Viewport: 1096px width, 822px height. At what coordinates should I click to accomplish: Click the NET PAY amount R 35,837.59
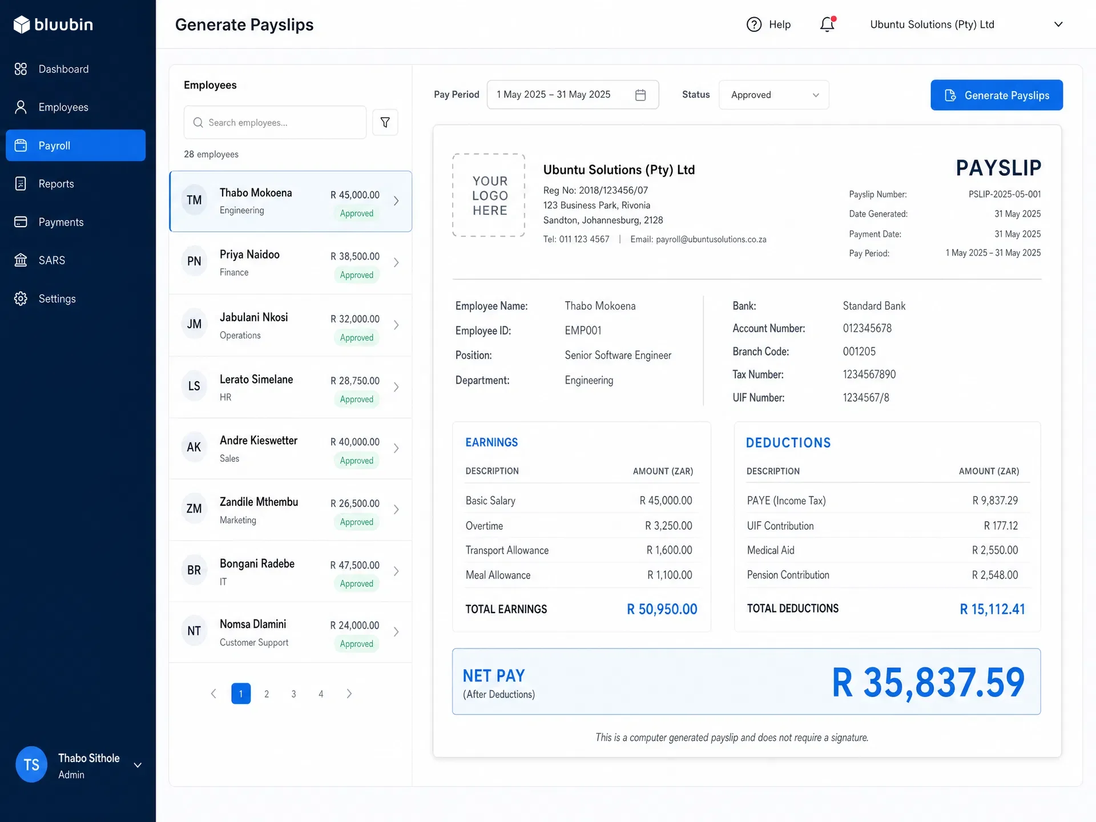point(928,683)
